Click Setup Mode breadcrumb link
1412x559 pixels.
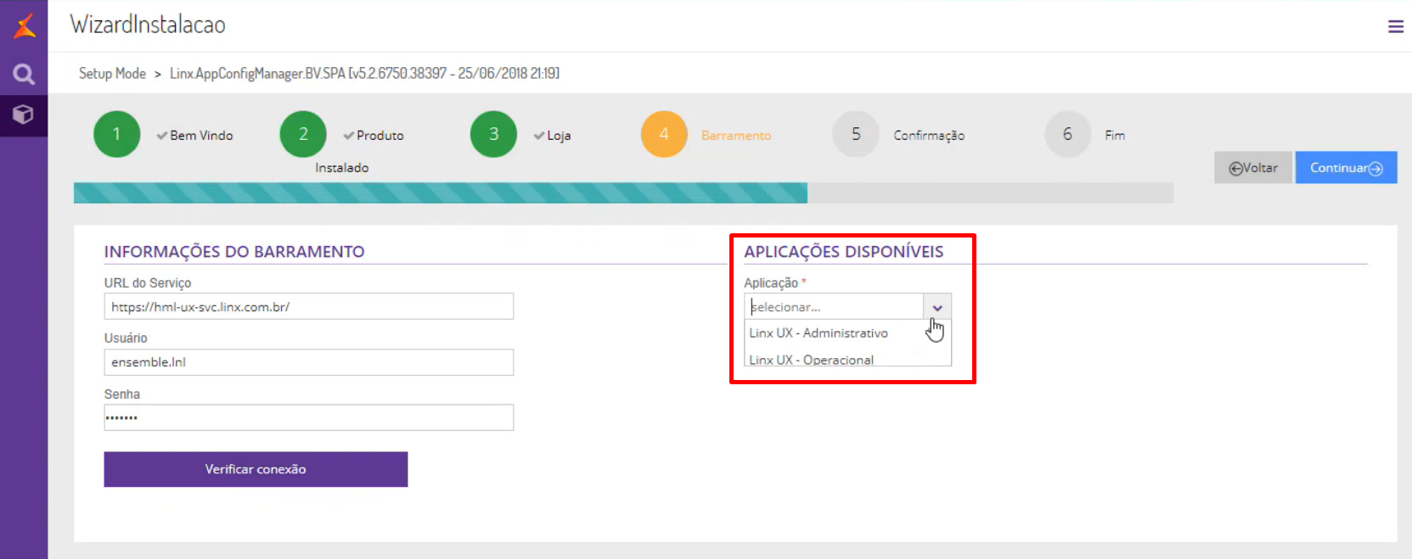[112, 74]
